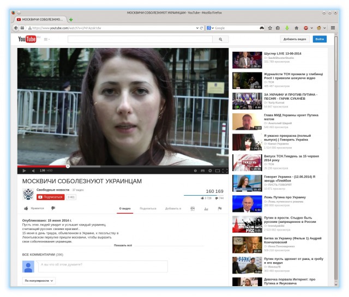Click the play button in the video player
The width and height of the screenshot is (349, 297).
pyautogui.click(x=24, y=170)
